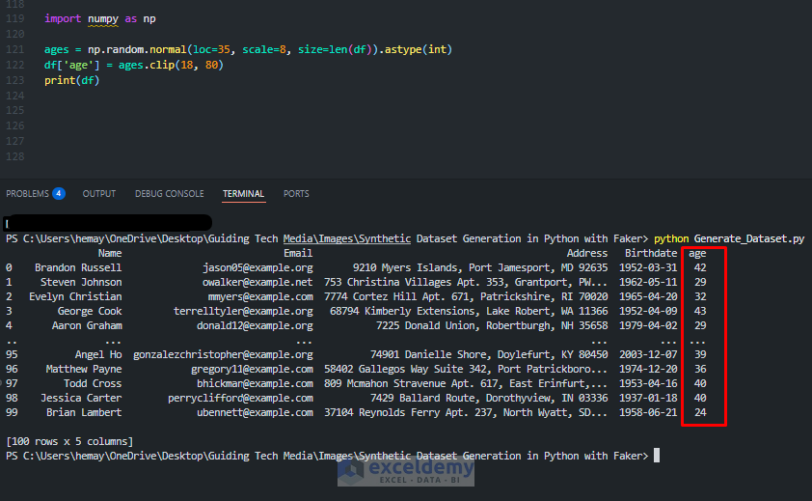This screenshot has width=812, height=501.
Task: Open the PORTS tab
Action: [296, 193]
